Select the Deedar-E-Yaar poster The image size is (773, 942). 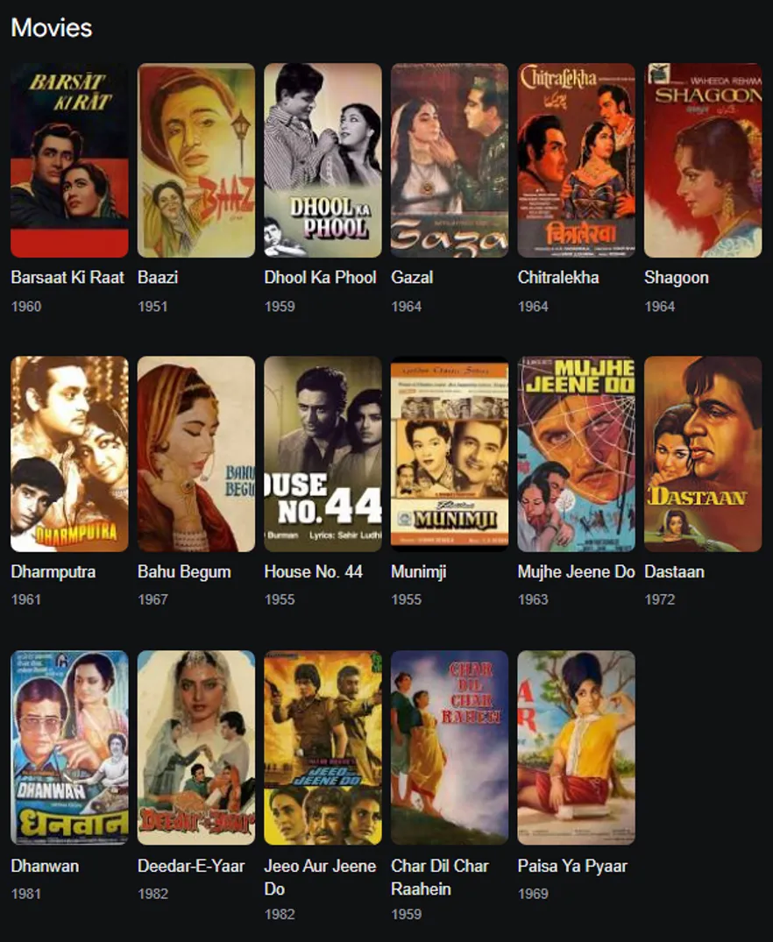(x=196, y=748)
